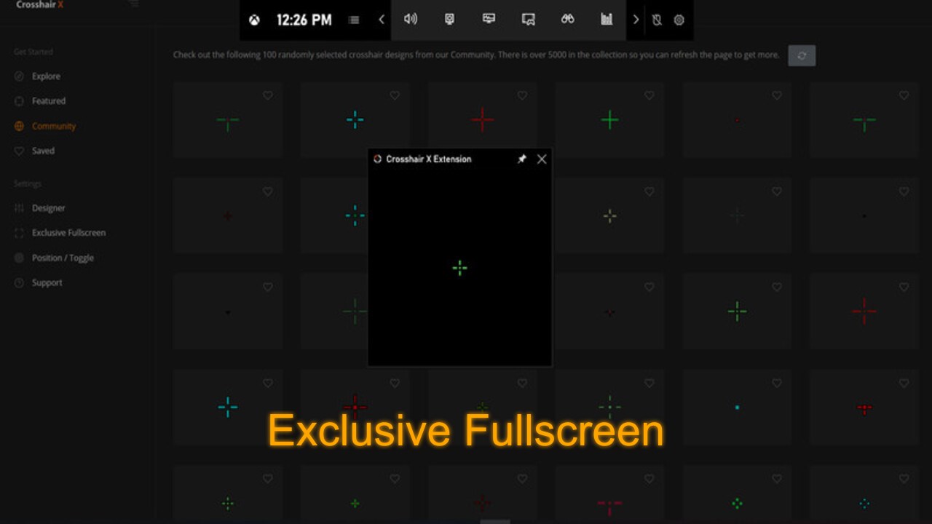932x524 pixels.
Task: Click the Exclusive Fullscreen frame icon
Action: click(x=19, y=233)
